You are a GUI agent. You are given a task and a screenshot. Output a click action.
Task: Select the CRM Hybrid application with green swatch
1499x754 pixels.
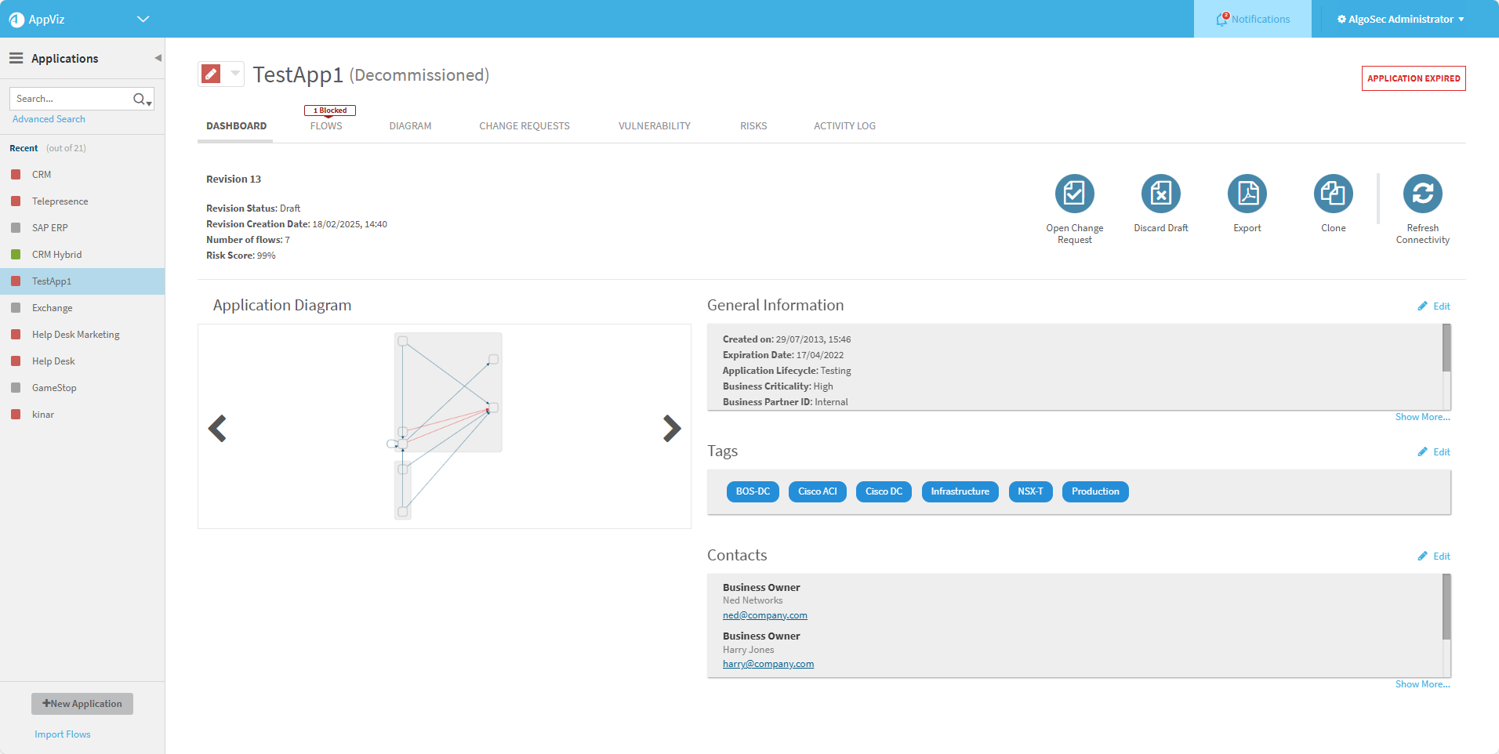point(56,255)
